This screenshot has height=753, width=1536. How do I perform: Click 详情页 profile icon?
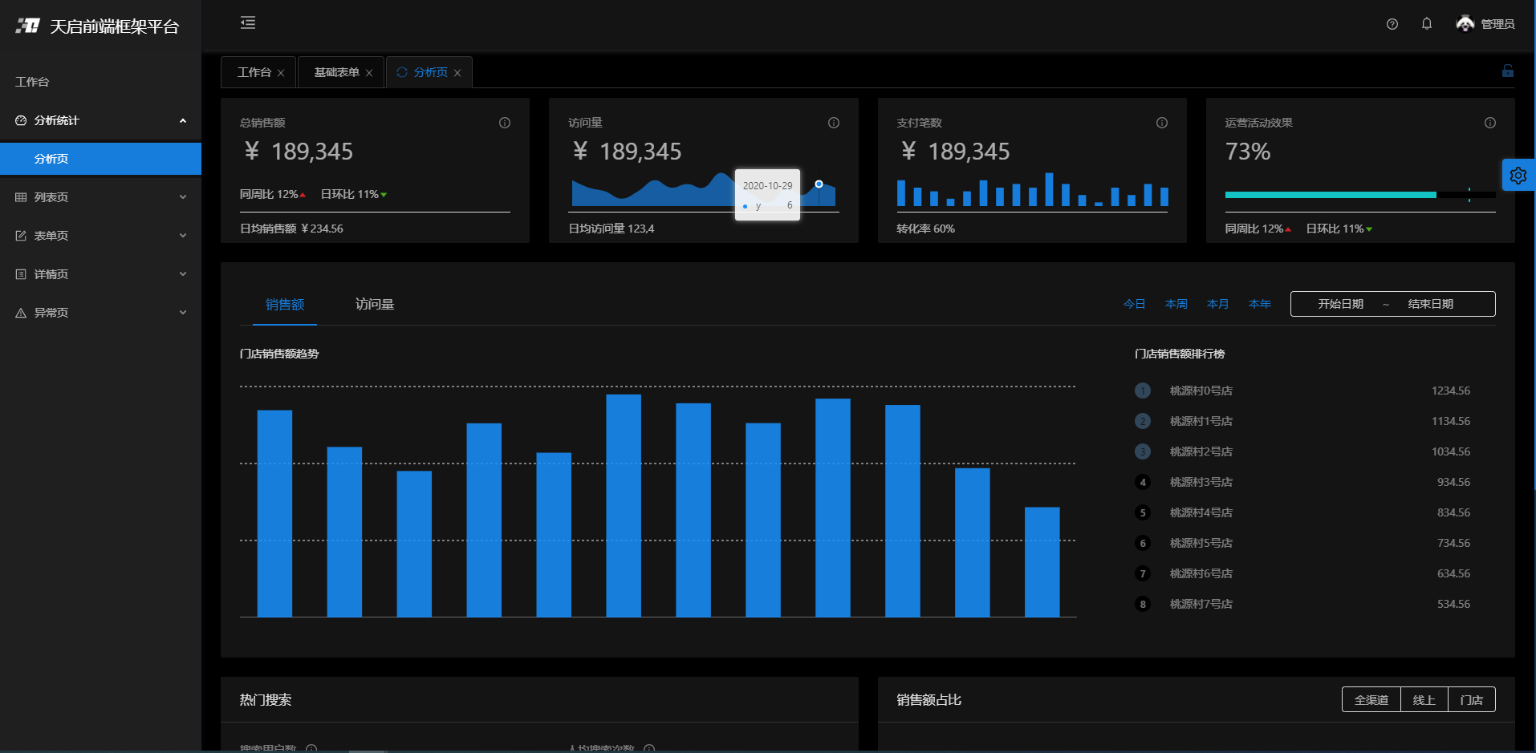pos(21,274)
